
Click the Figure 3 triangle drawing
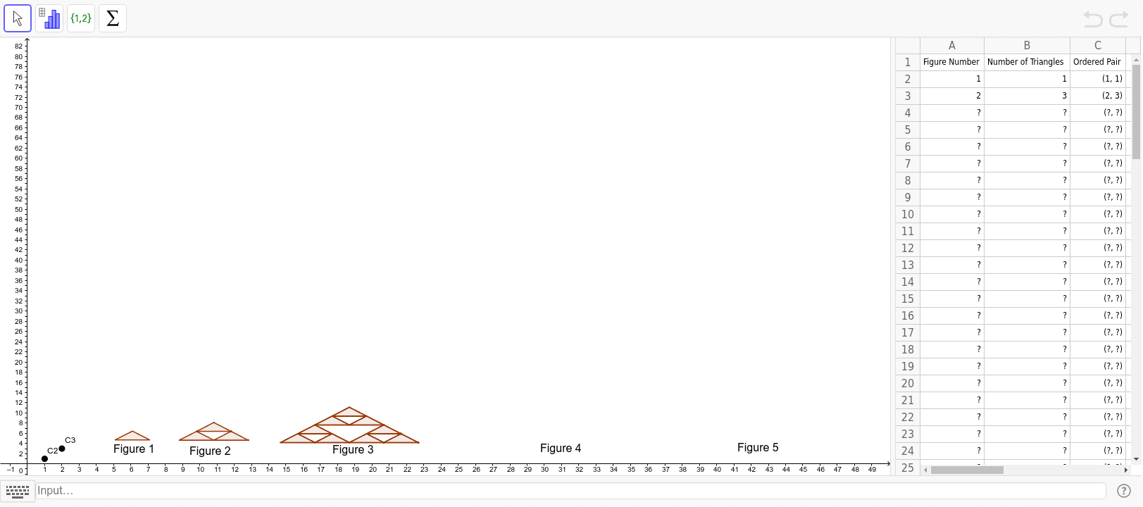(349, 425)
